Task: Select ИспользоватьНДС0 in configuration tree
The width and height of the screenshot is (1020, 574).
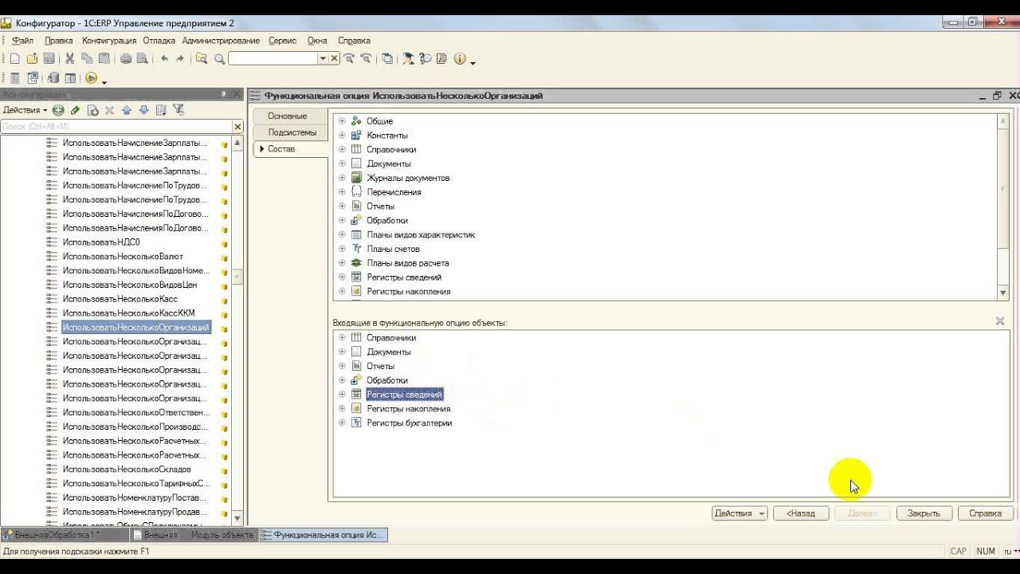Action: [x=101, y=242]
